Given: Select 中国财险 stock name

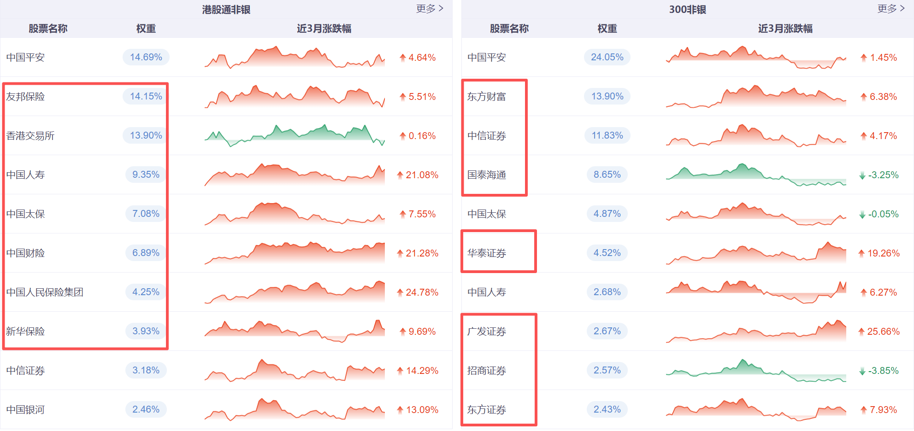Looking at the screenshot, I should tap(25, 253).
